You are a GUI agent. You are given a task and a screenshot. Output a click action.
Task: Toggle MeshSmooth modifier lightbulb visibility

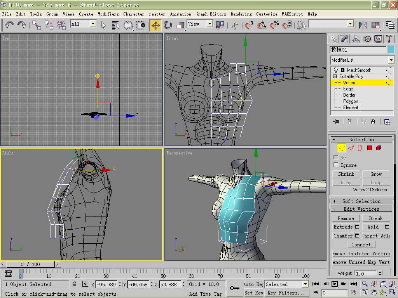pyautogui.click(x=335, y=70)
